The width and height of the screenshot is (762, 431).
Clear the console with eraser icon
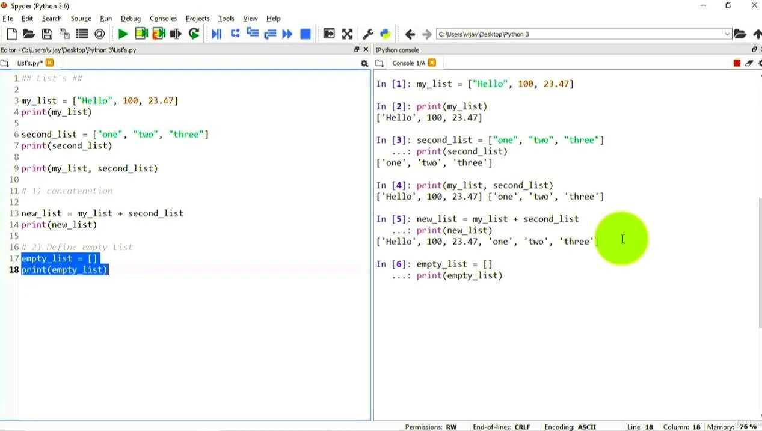point(749,63)
